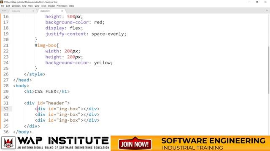Click 'yellow' value on line 24

pos(102,62)
